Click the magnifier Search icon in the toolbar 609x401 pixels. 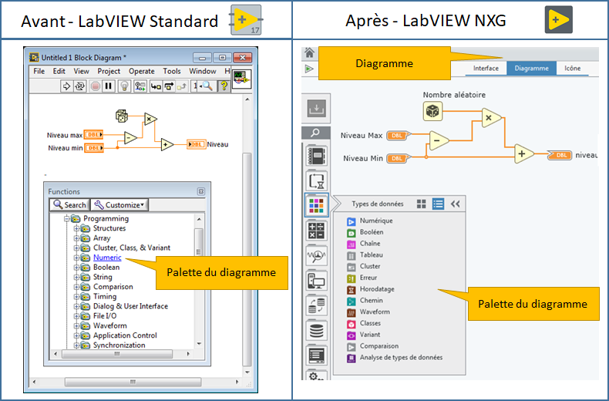click(207, 86)
